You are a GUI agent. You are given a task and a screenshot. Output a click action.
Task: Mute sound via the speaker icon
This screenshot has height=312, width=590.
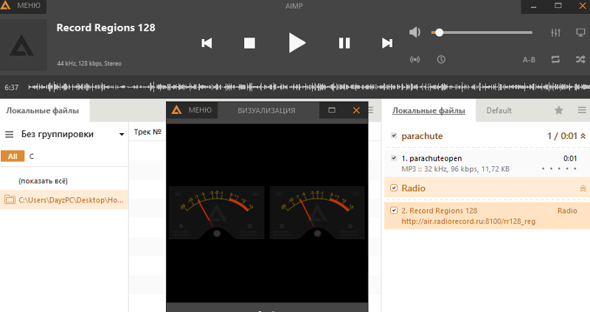coord(414,32)
